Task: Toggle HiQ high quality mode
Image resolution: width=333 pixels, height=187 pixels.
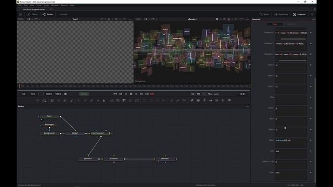Action: click(x=193, y=94)
